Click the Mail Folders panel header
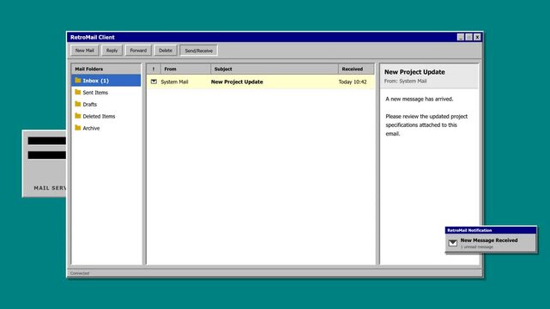This screenshot has height=309, width=550. tap(106, 69)
